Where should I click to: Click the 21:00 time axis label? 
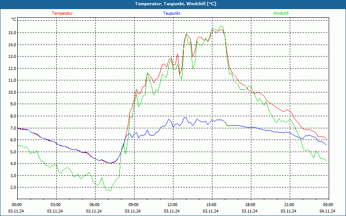pyautogui.click(x=289, y=205)
